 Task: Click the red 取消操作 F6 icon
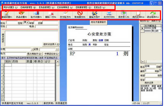coord(80,15)
